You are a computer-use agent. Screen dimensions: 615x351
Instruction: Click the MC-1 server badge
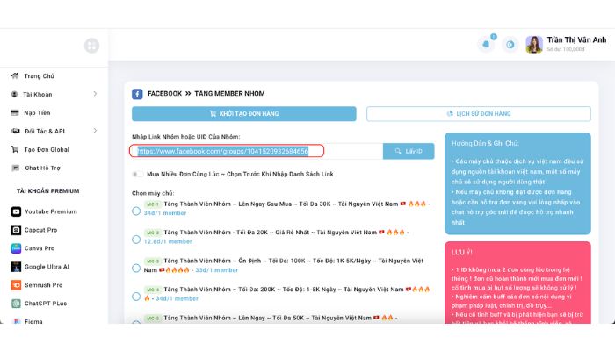(x=153, y=204)
